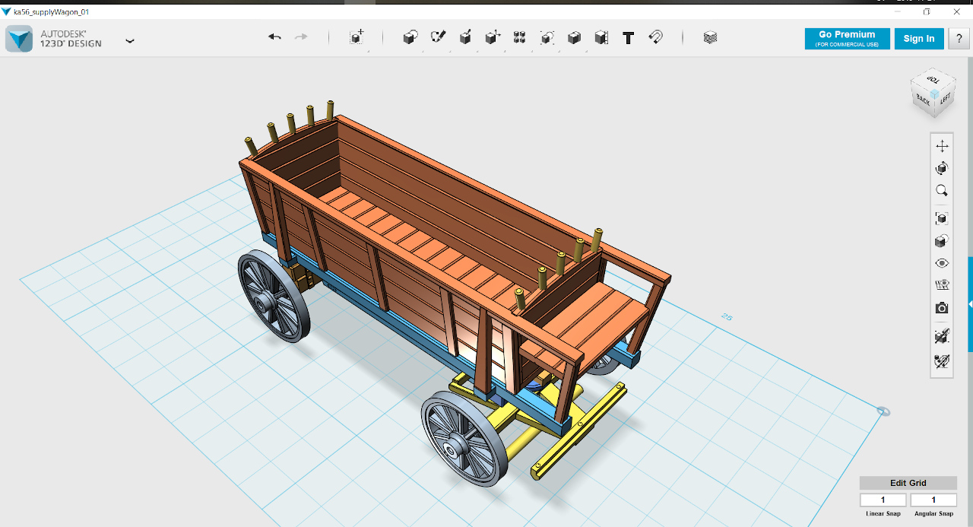
Task: Click the Linear Snap value field
Action: [x=883, y=500]
